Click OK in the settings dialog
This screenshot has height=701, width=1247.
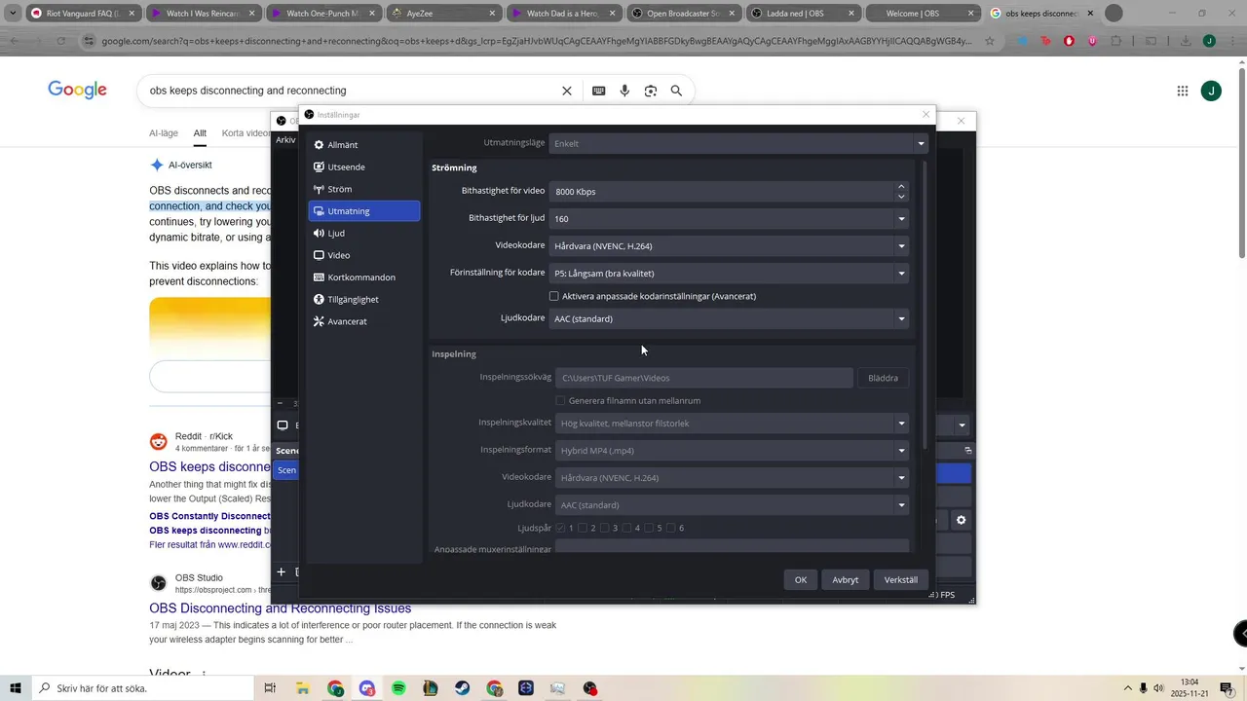pos(800,579)
